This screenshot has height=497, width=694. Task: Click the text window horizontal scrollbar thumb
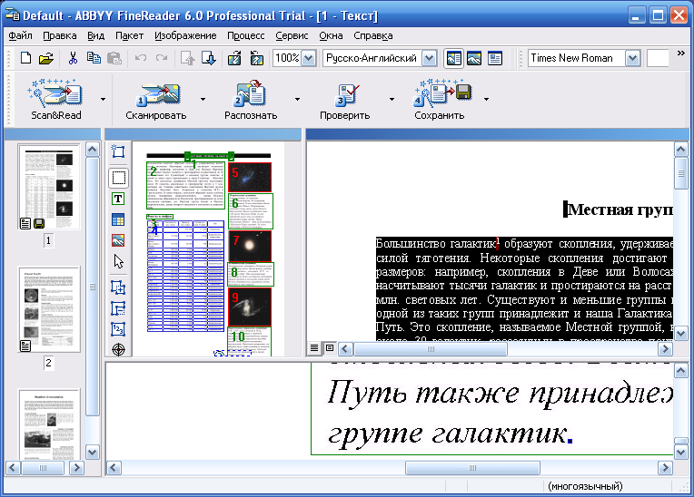(x=431, y=349)
